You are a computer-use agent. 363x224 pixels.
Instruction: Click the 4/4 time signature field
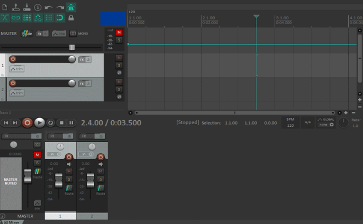[308, 122]
